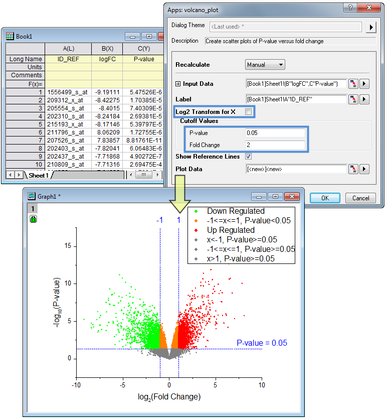Click the green Down Regulated legend symbol
This screenshot has height=418, width=387.
point(196,211)
